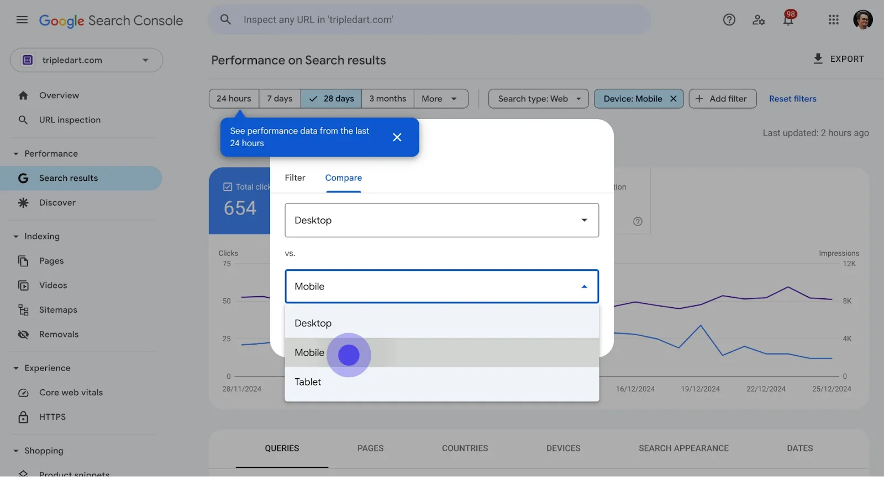This screenshot has width=884, height=477.
Task: Click the Sitemaps icon in sidebar
Action: [23, 310]
